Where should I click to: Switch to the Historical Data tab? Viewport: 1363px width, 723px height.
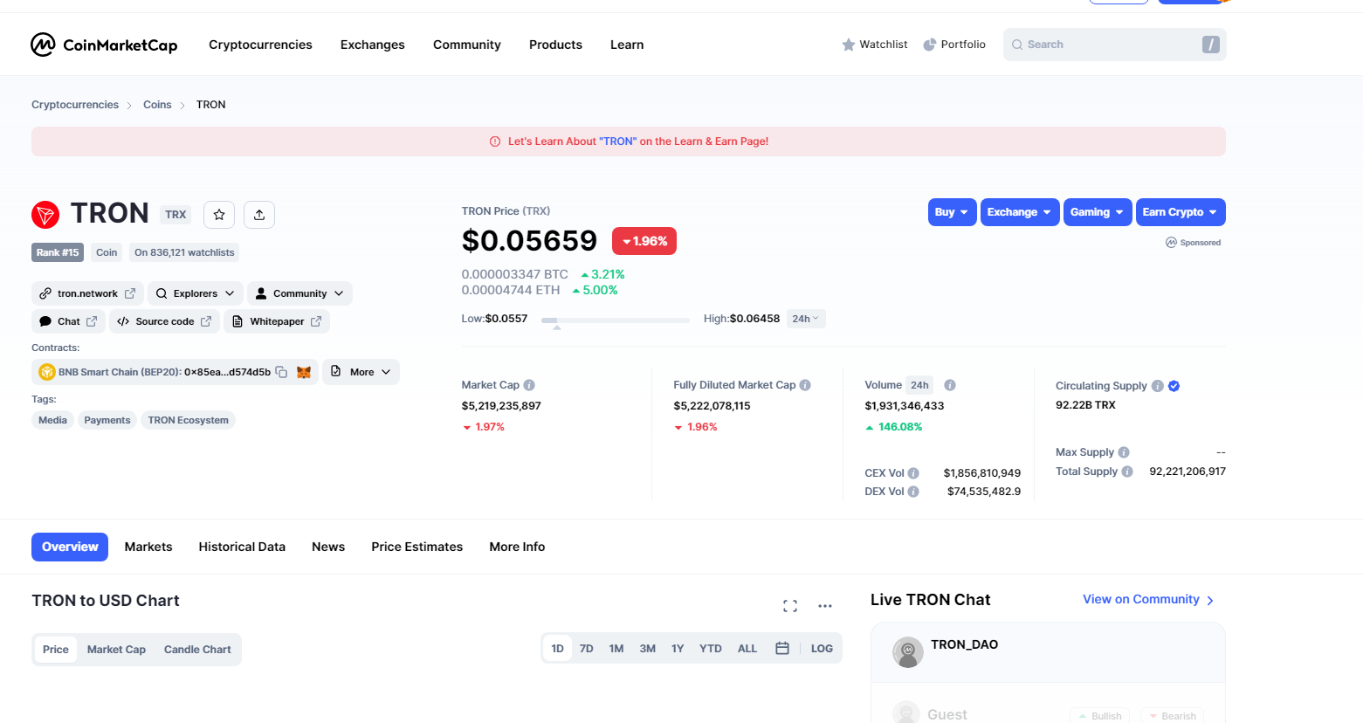click(x=242, y=547)
